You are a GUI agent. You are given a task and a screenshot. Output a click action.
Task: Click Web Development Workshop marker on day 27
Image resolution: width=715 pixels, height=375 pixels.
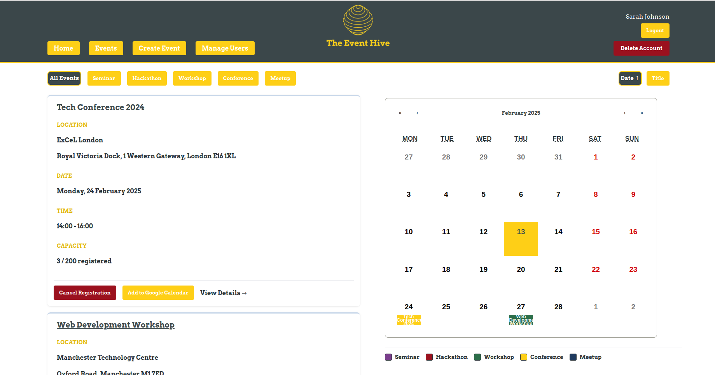tap(521, 320)
